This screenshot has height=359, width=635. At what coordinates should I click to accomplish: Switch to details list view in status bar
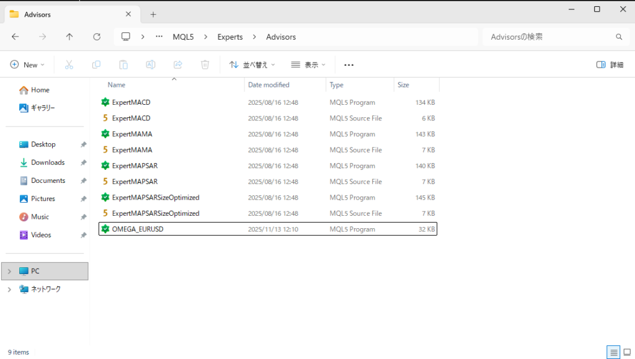(614, 352)
